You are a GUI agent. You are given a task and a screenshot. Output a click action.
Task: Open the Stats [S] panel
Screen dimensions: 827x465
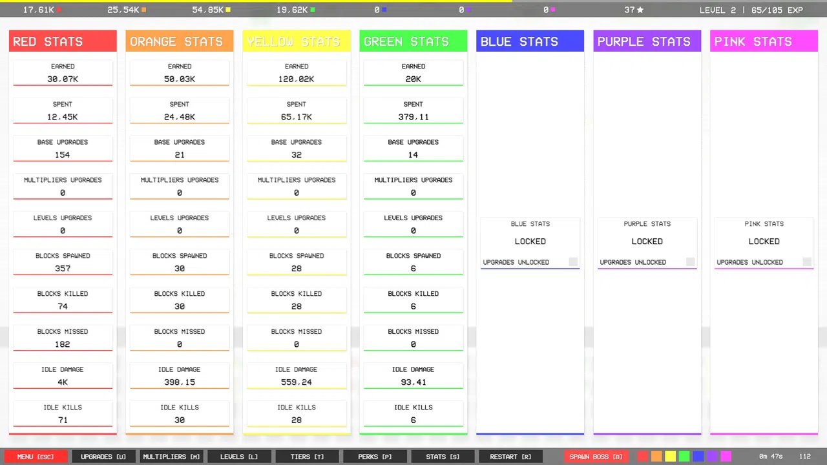pyautogui.click(x=443, y=457)
